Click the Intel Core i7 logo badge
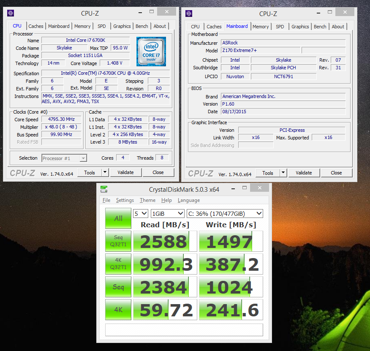The image size is (370, 351). coord(151,52)
